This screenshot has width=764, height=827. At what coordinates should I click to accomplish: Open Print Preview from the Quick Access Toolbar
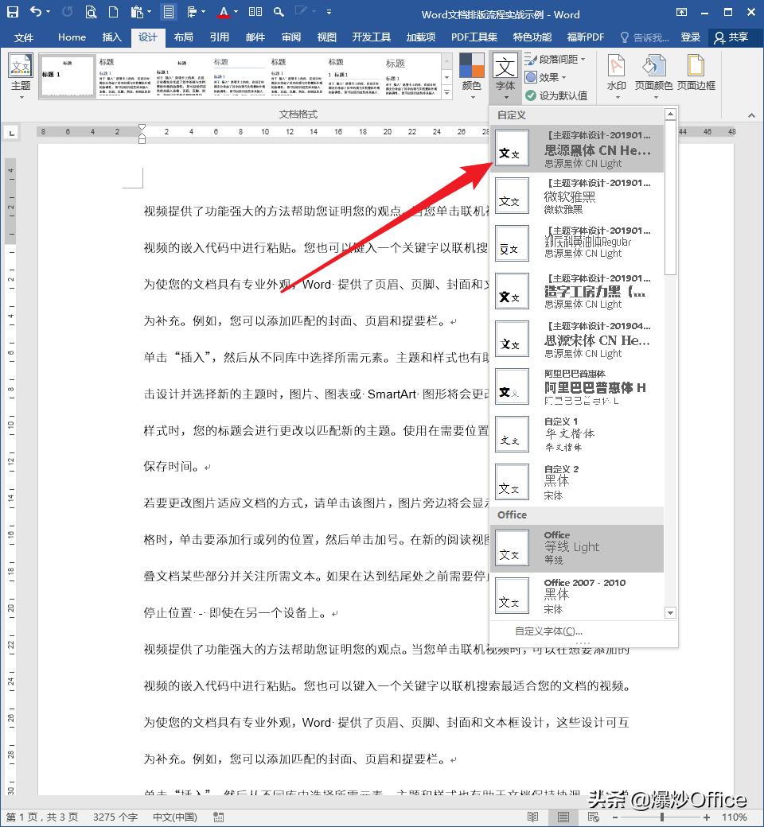pos(90,12)
